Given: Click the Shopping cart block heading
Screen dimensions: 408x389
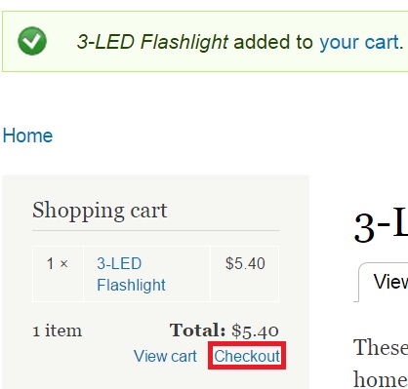Looking at the screenshot, I should pos(100,211).
